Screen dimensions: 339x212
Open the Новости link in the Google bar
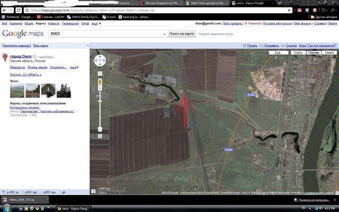click(53, 23)
